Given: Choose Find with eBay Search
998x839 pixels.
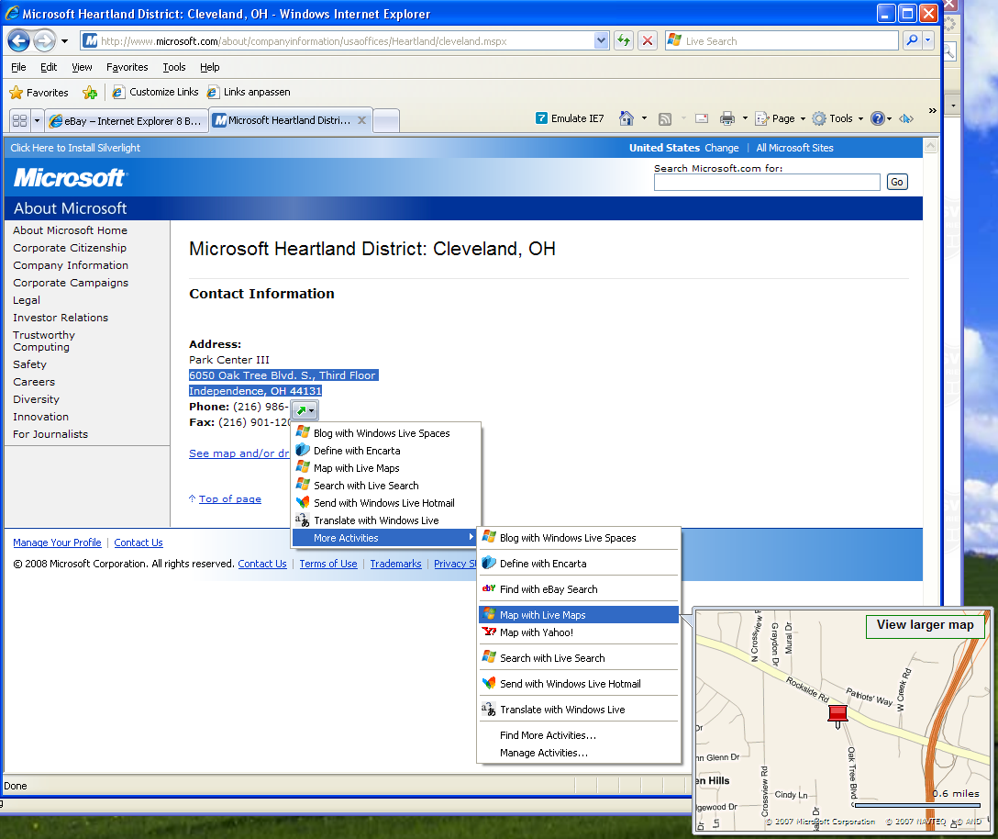Looking at the screenshot, I should pos(548,589).
